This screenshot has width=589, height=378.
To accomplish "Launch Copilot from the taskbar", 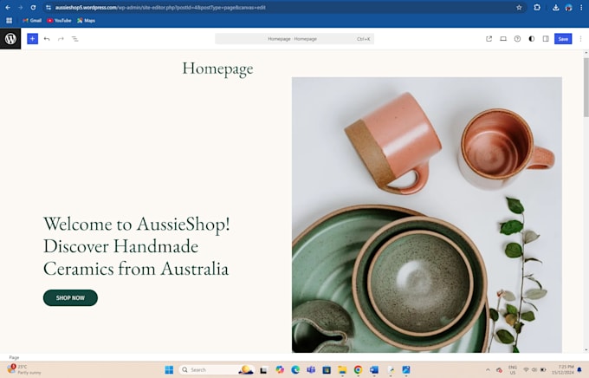I will (280, 369).
